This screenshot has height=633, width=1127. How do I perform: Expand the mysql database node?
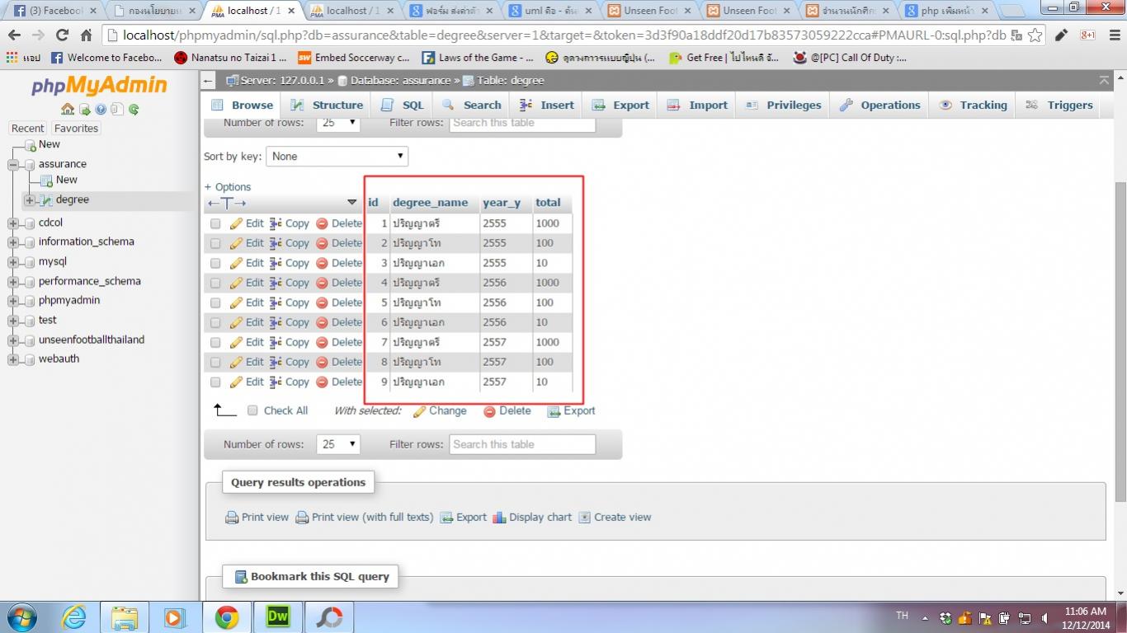(13, 262)
